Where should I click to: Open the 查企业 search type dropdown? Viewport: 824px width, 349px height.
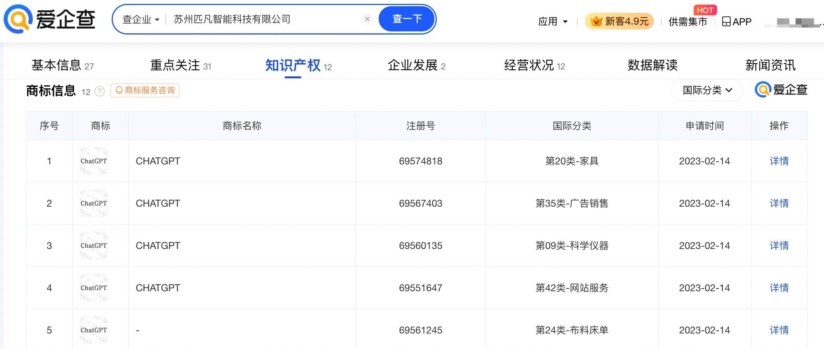(141, 19)
